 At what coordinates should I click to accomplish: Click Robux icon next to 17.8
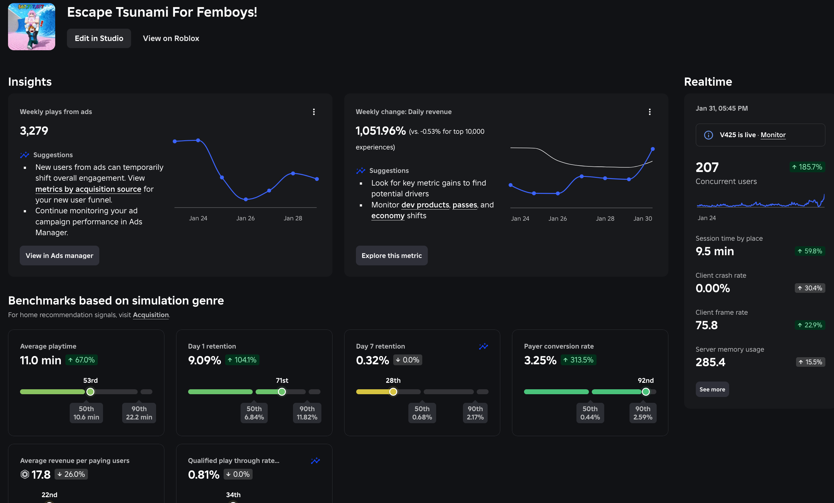[x=25, y=474]
